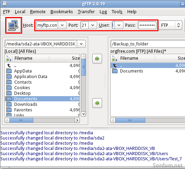The width and height of the screenshot is (185, 169).
Task: Open the FTP menu
Action: click(6, 12)
